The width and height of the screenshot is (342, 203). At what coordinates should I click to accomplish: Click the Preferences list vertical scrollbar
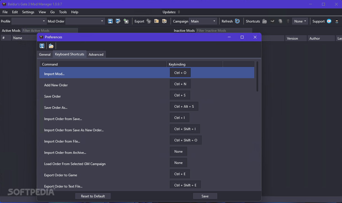pyautogui.click(x=257, y=76)
